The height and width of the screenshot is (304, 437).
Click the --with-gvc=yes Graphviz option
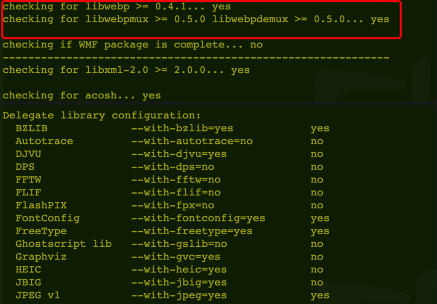(x=175, y=257)
